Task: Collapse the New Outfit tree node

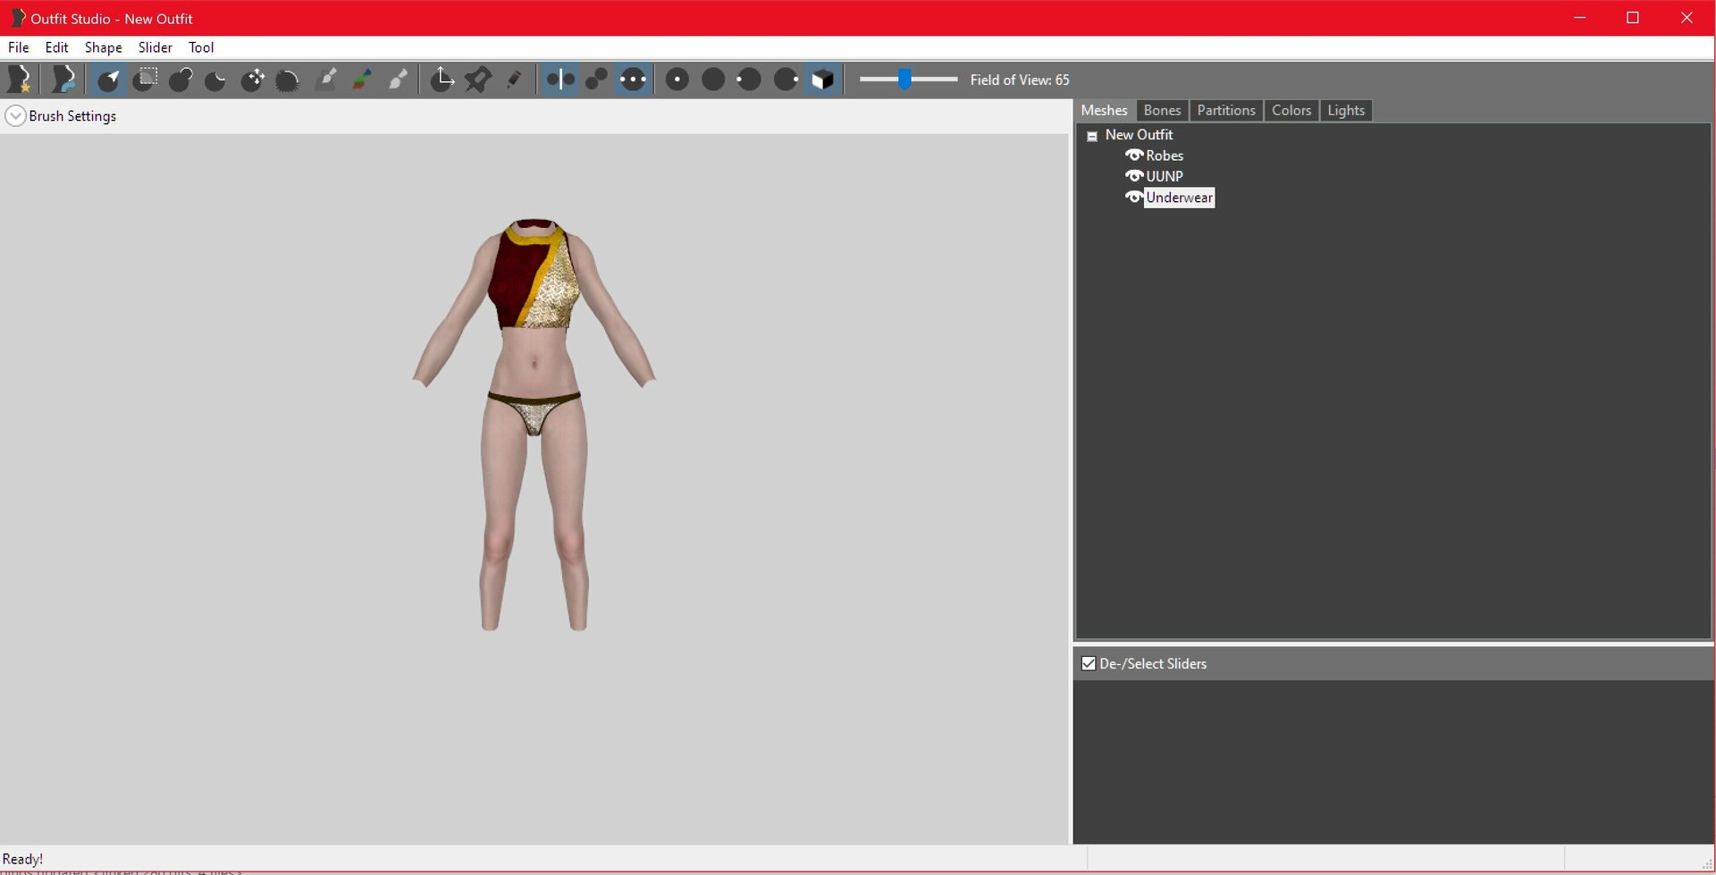Action: click(x=1092, y=136)
